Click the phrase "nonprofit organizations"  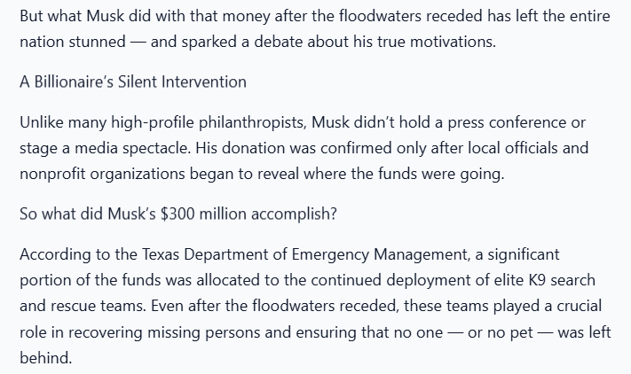click(x=102, y=174)
